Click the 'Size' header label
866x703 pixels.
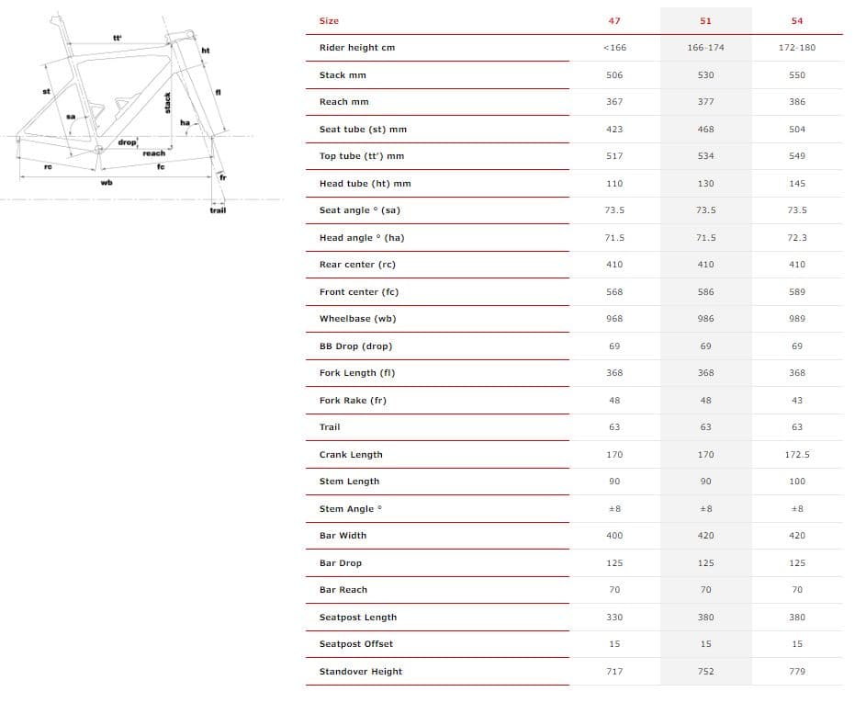(x=329, y=20)
